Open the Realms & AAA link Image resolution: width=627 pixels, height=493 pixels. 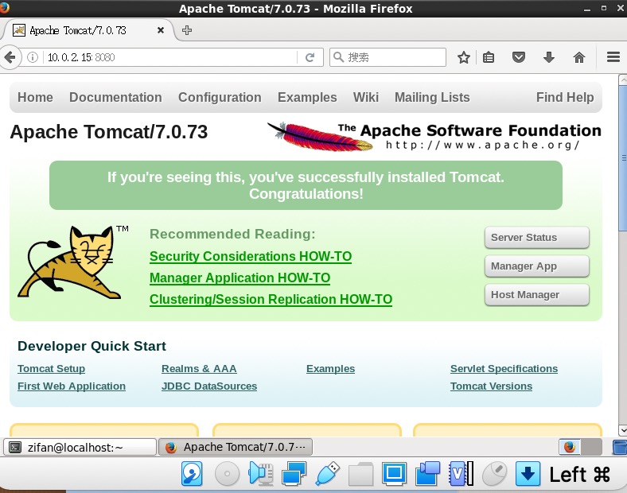tap(199, 369)
